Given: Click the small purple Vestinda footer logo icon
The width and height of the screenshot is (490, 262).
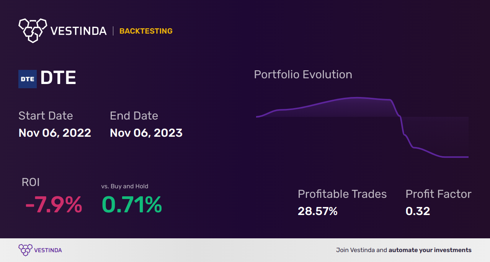Looking at the screenshot, I should coord(25,250).
